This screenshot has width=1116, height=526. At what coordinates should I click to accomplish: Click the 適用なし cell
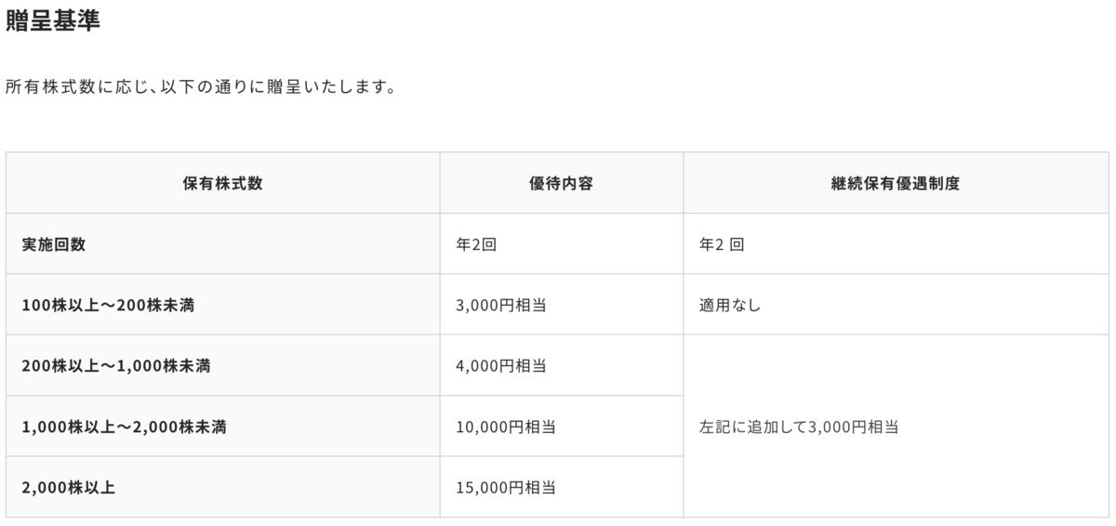pyautogui.click(x=730, y=305)
